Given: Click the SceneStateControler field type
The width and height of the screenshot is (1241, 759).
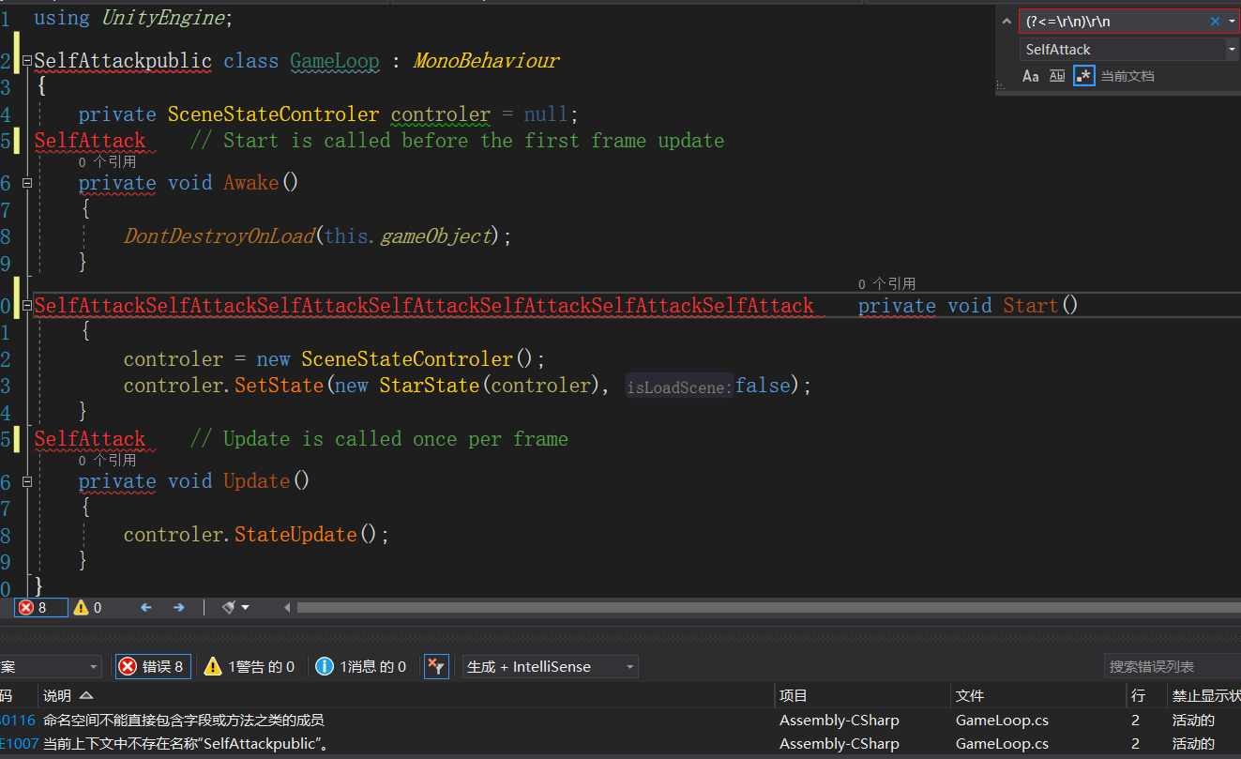Looking at the screenshot, I should tap(274, 115).
